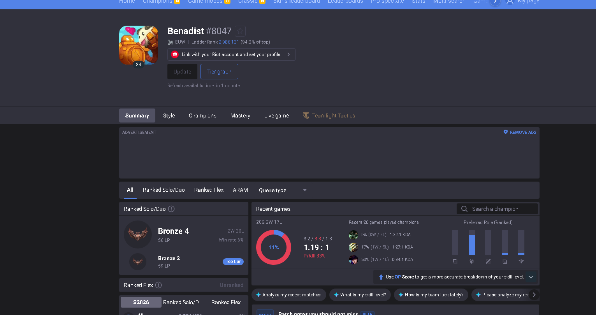The image size is (596, 315).
Task: Click the top navigation right-arrow scroll button
Action: (495, 2)
